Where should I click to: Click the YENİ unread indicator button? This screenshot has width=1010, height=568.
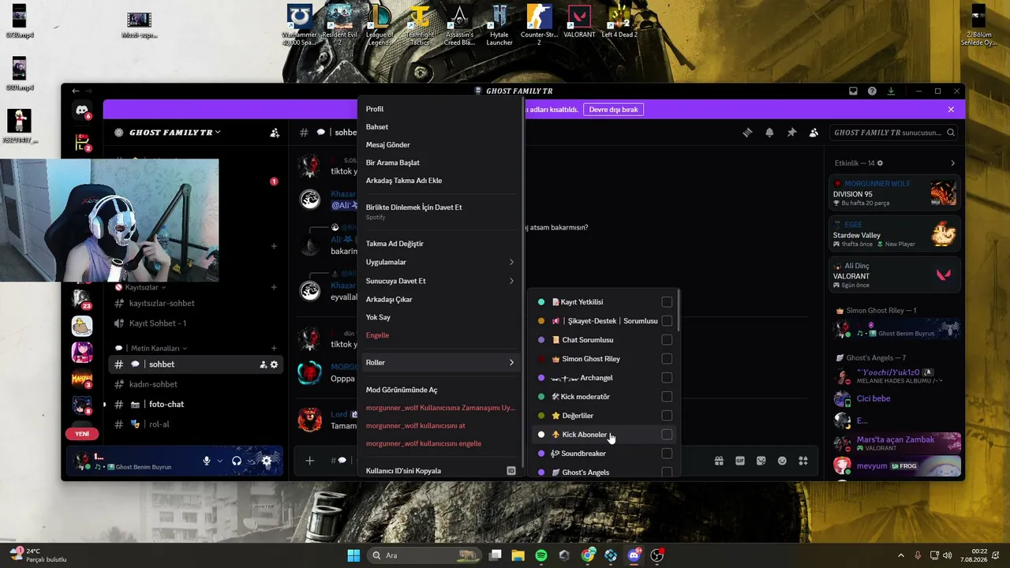click(82, 434)
